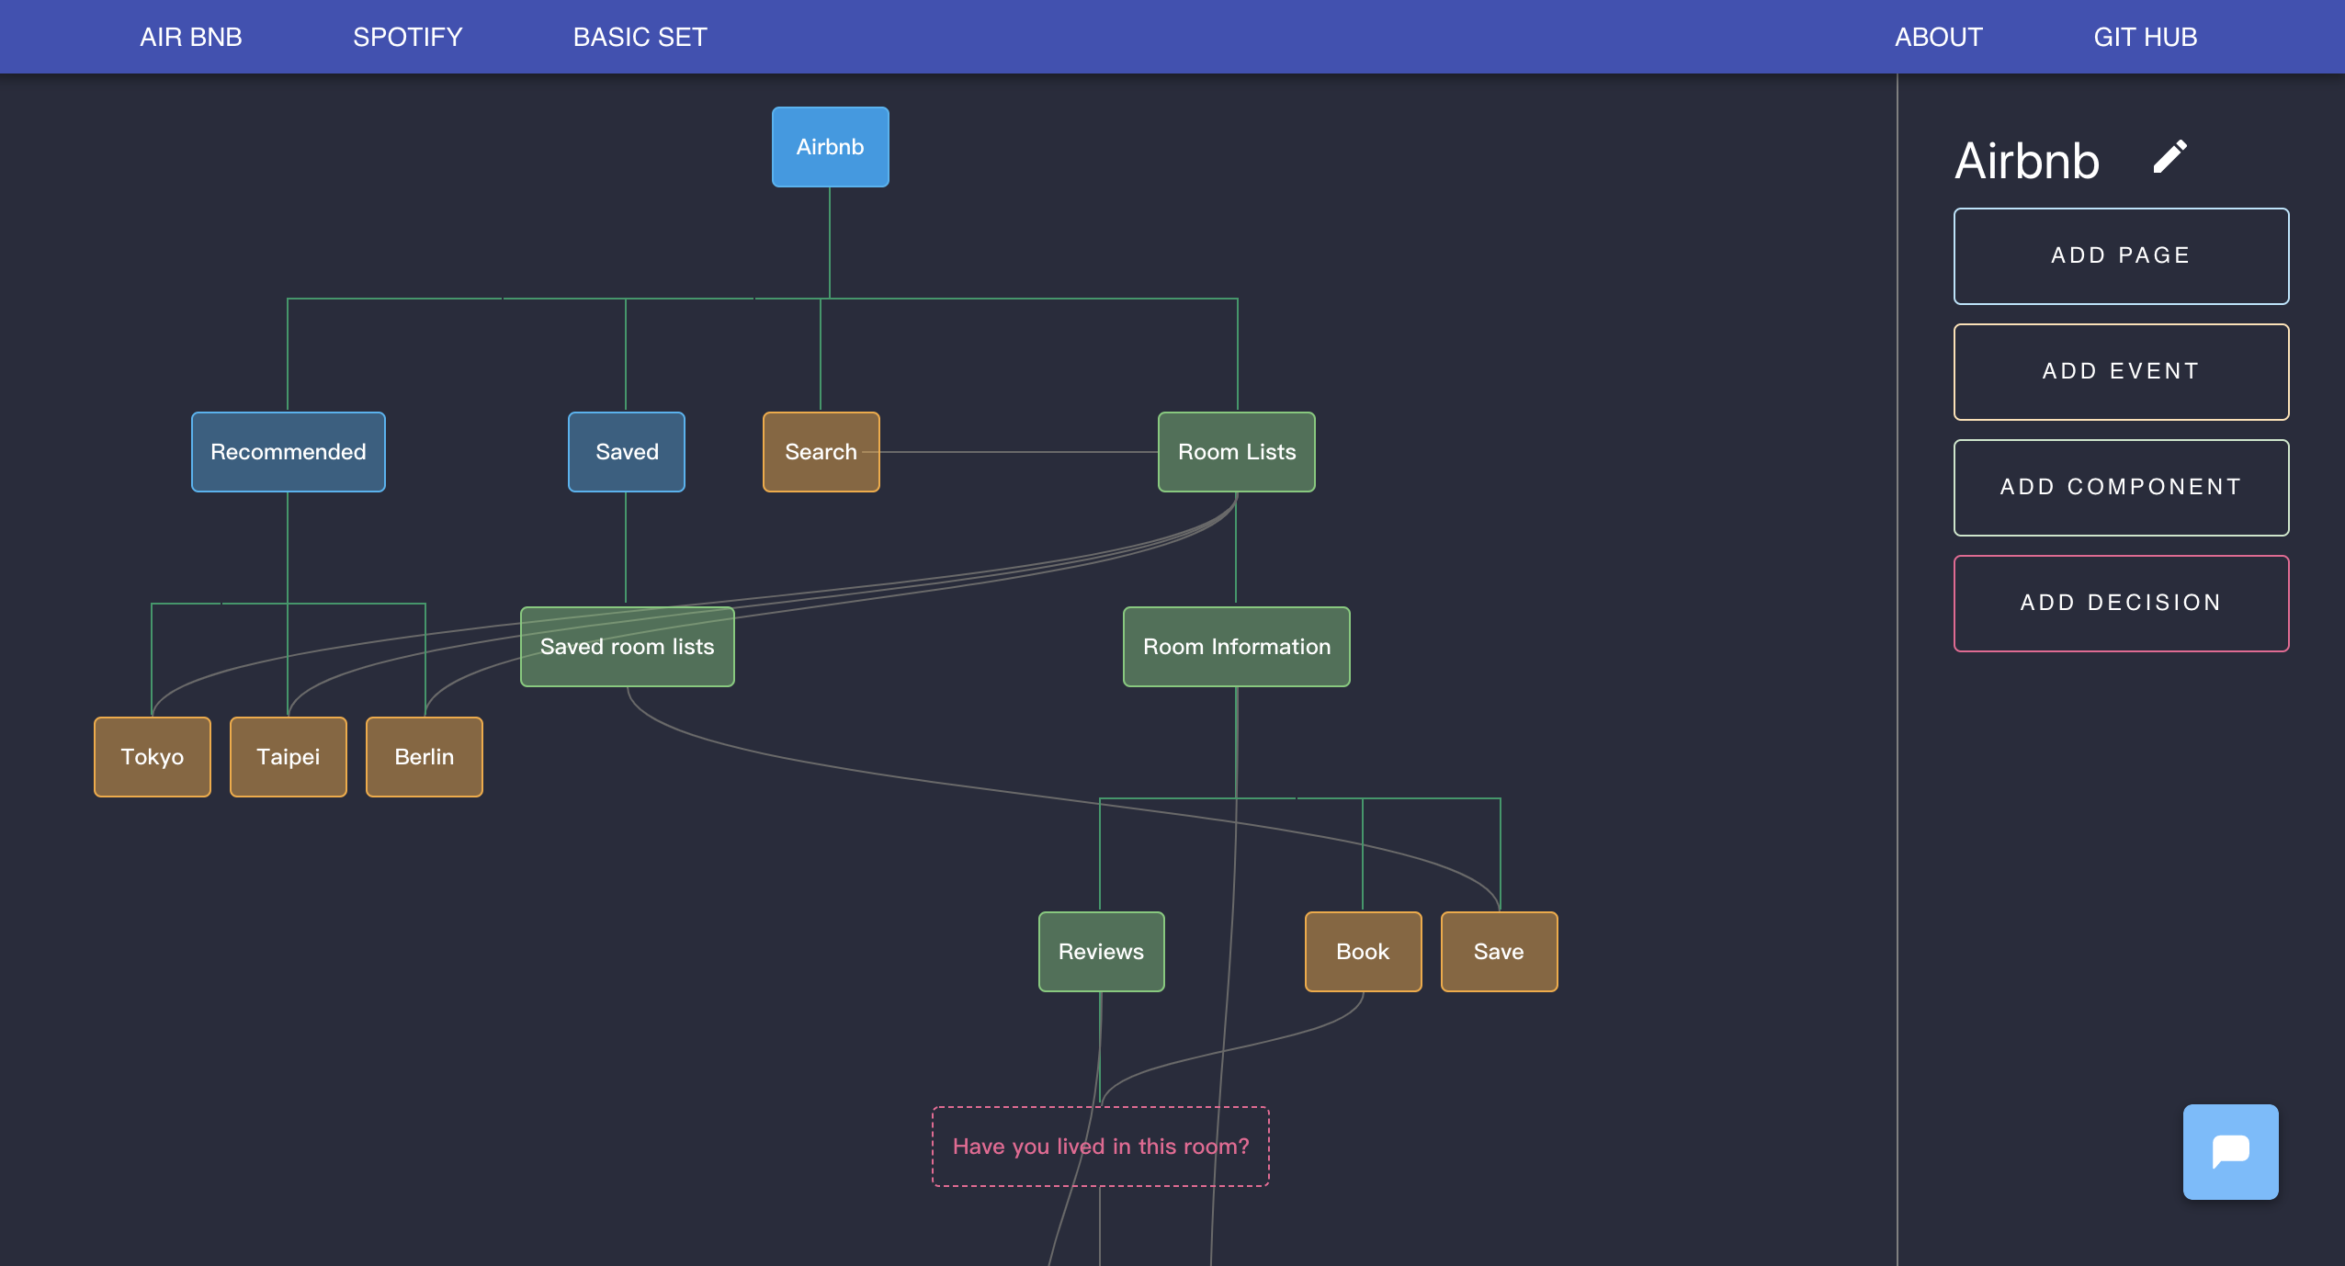This screenshot has height=1266, width=2345.
Task: Click the ADD PAGE button
Action: [x=2121, y=255]
